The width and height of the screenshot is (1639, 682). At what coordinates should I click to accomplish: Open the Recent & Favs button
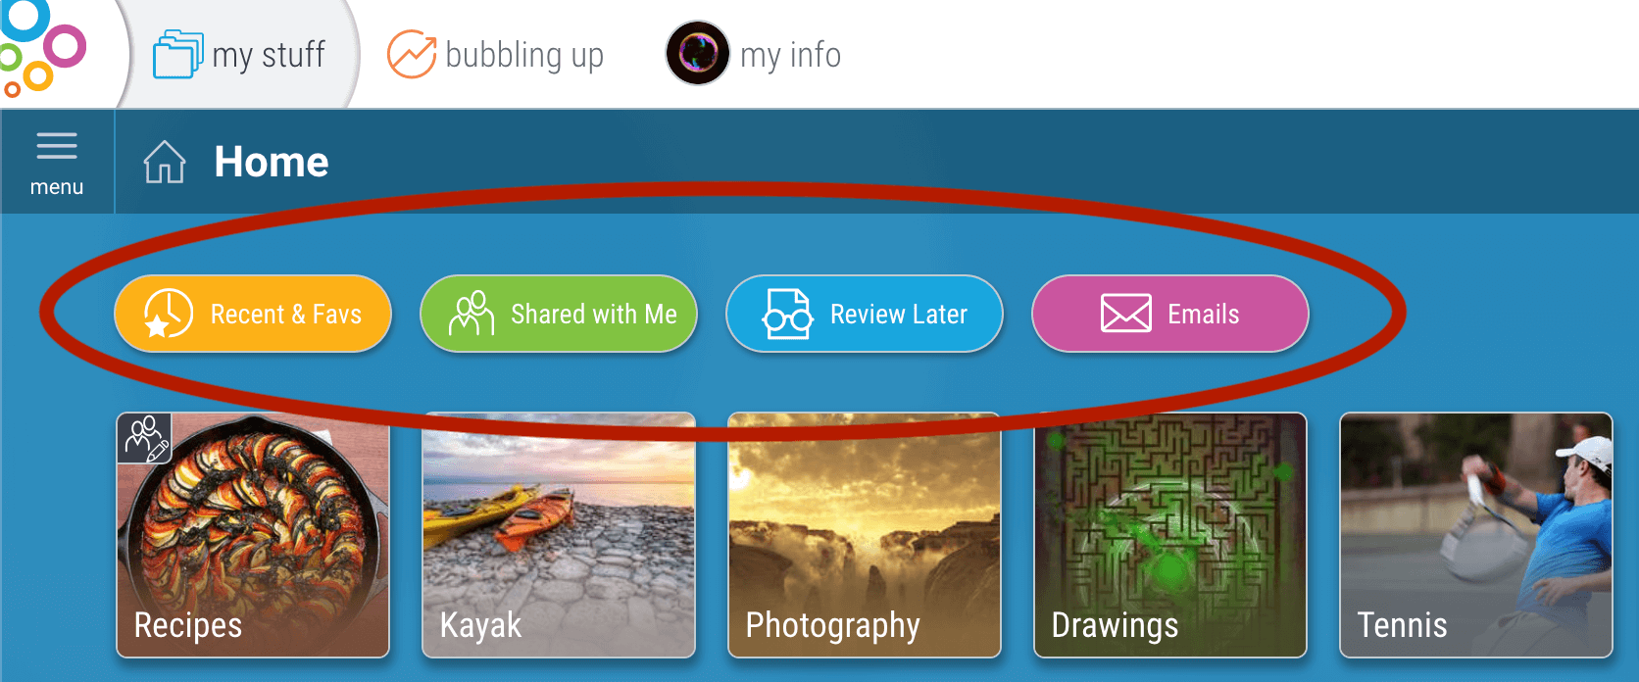pyautogui.click(x=253, y=314)
